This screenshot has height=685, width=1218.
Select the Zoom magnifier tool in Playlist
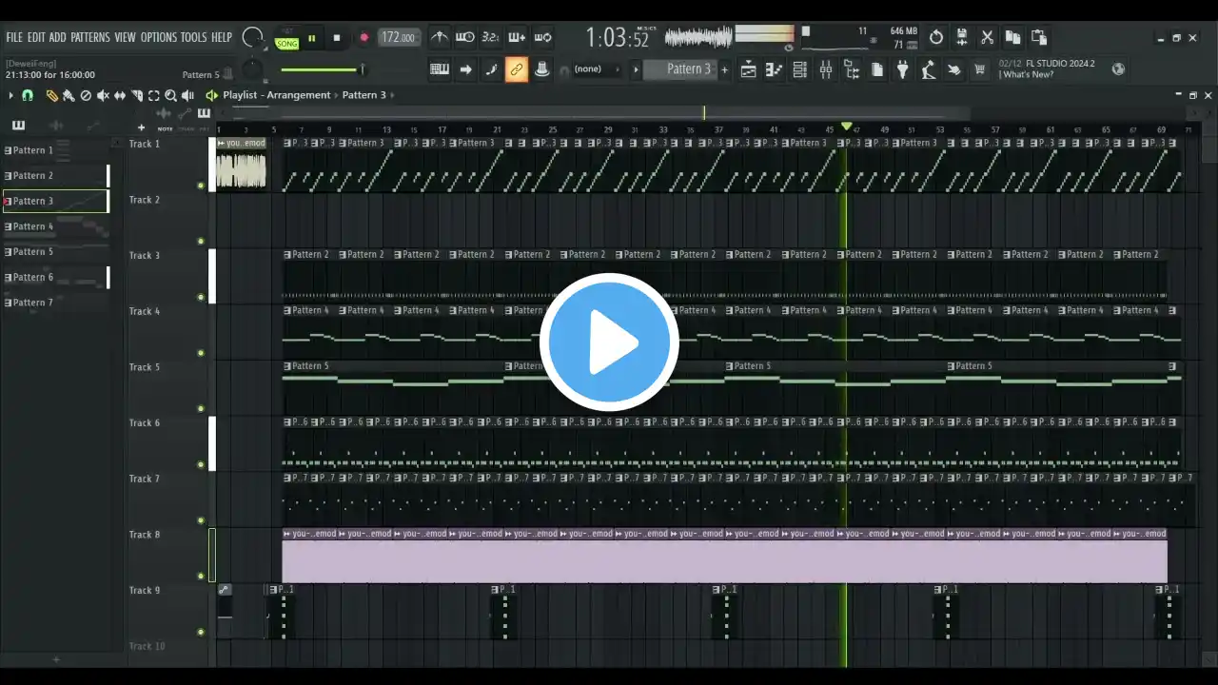point(171,95)
